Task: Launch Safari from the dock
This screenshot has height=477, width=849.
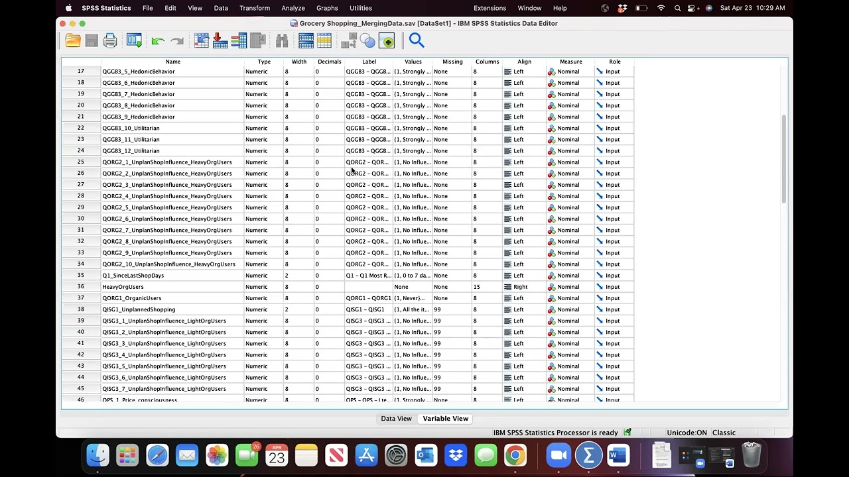Action: [157, 455]
